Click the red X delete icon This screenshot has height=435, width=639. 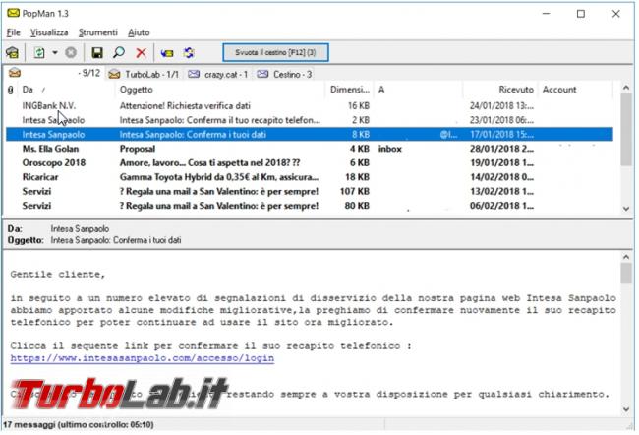pos(141,52)
